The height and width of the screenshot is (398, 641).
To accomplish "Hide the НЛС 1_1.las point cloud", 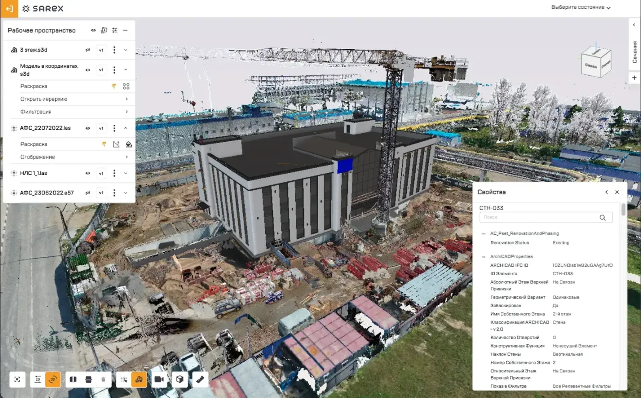I will [88, 173].
